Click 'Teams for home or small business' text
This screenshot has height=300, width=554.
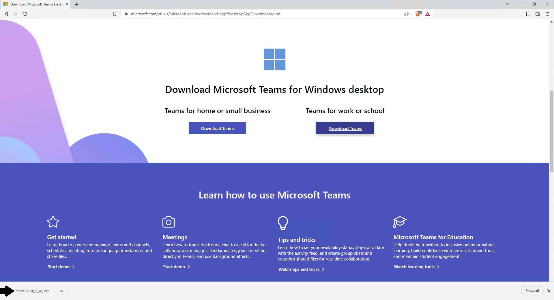pos(217,111)
